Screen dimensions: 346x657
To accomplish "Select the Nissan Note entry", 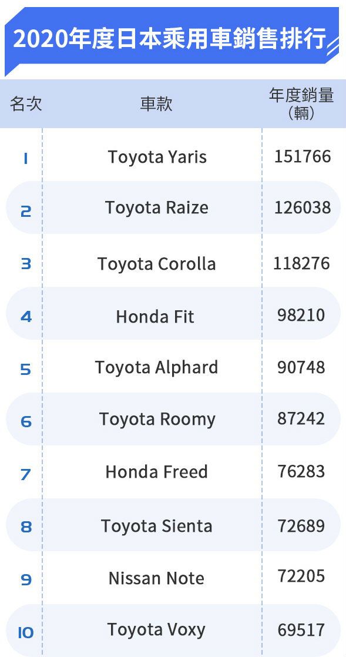I will (x=156, y=579).
